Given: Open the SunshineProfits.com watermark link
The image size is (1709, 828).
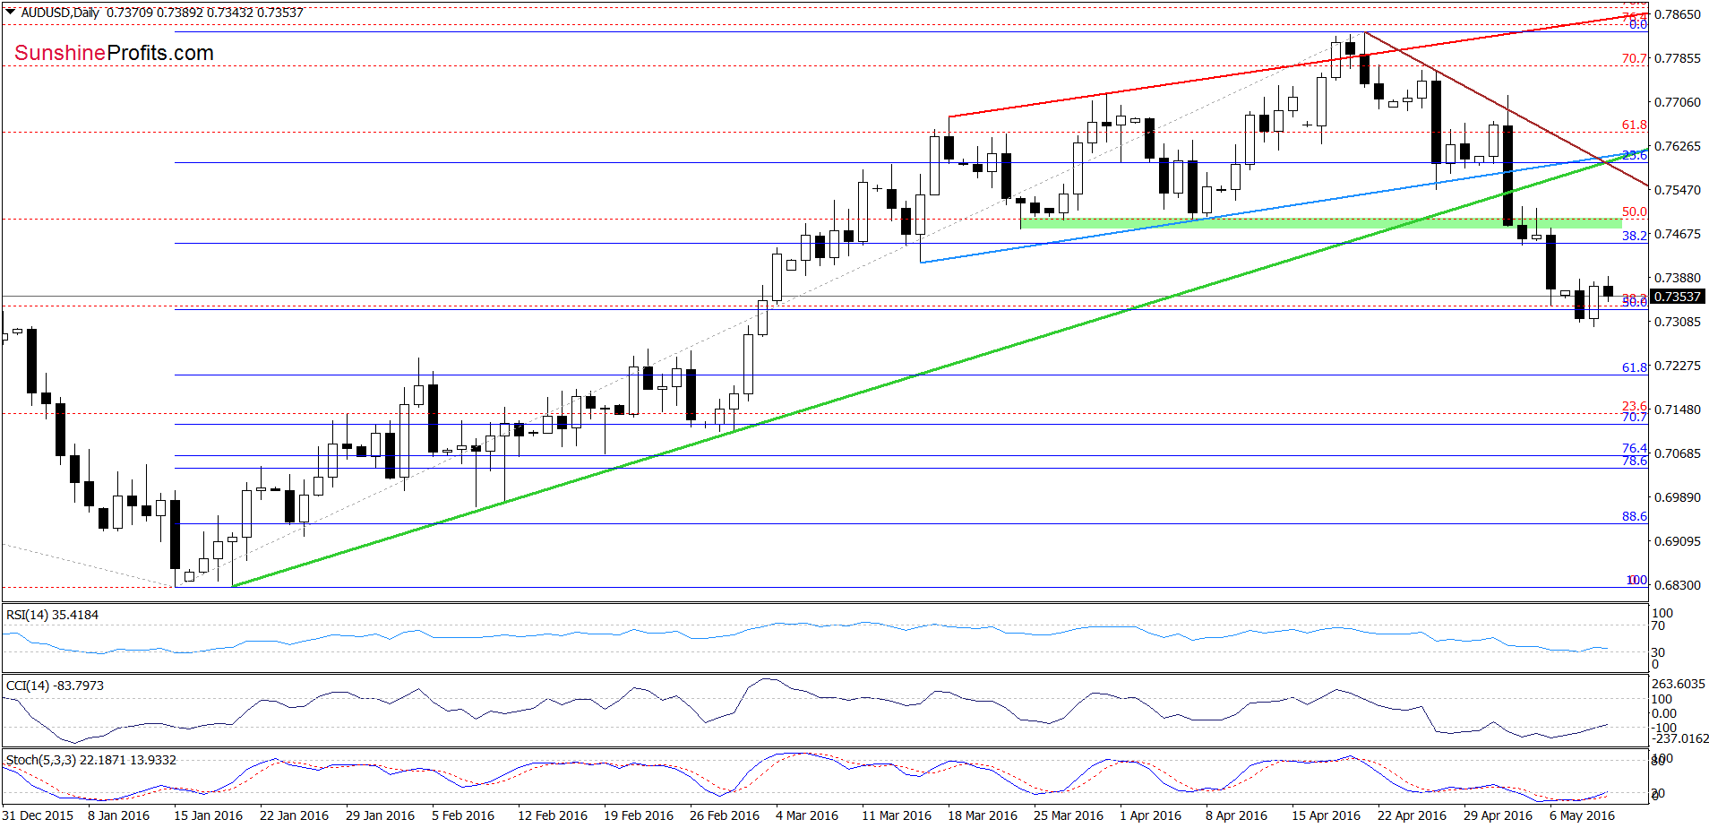Looking at the screenshot, I should point(114,53).
